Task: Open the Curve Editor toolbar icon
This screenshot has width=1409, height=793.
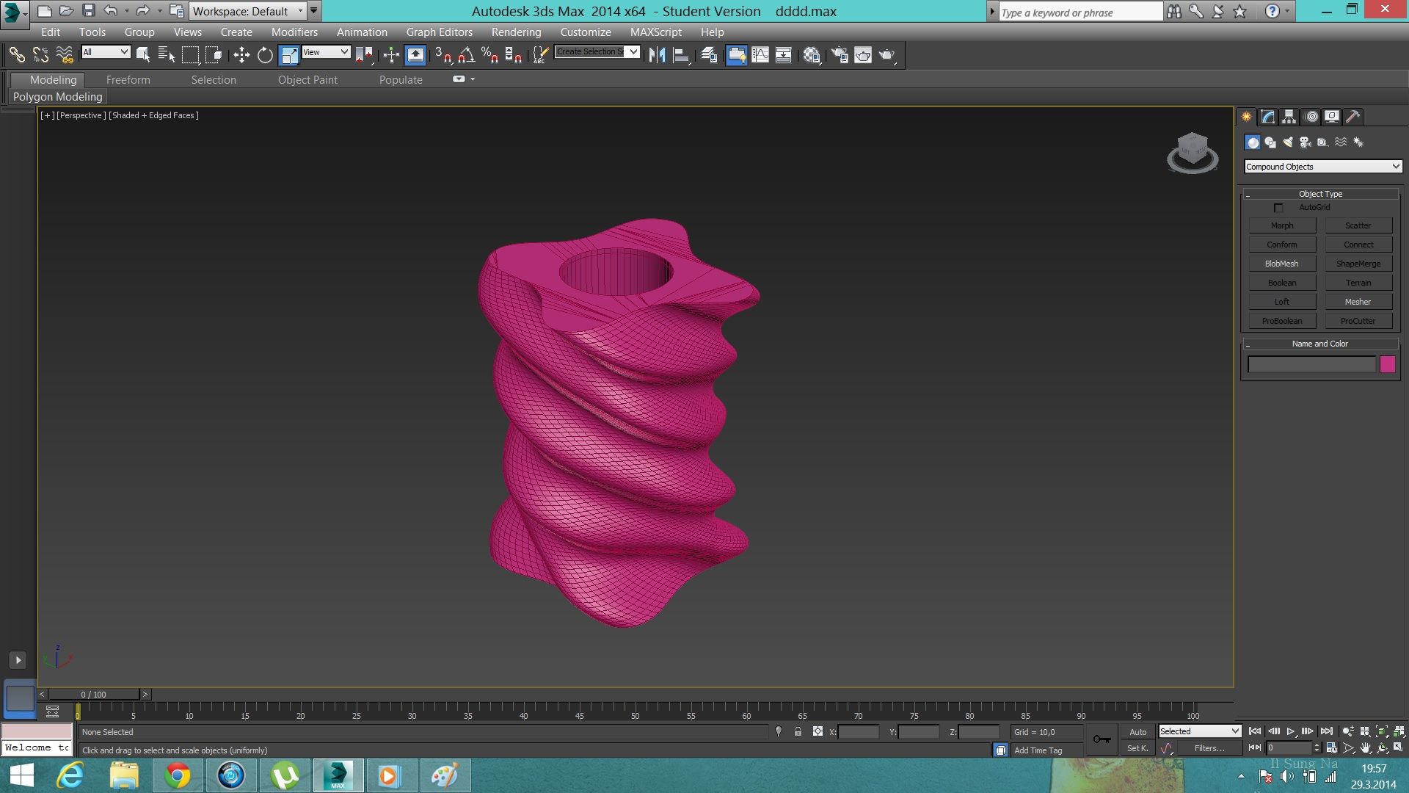Action: point(760,55)
